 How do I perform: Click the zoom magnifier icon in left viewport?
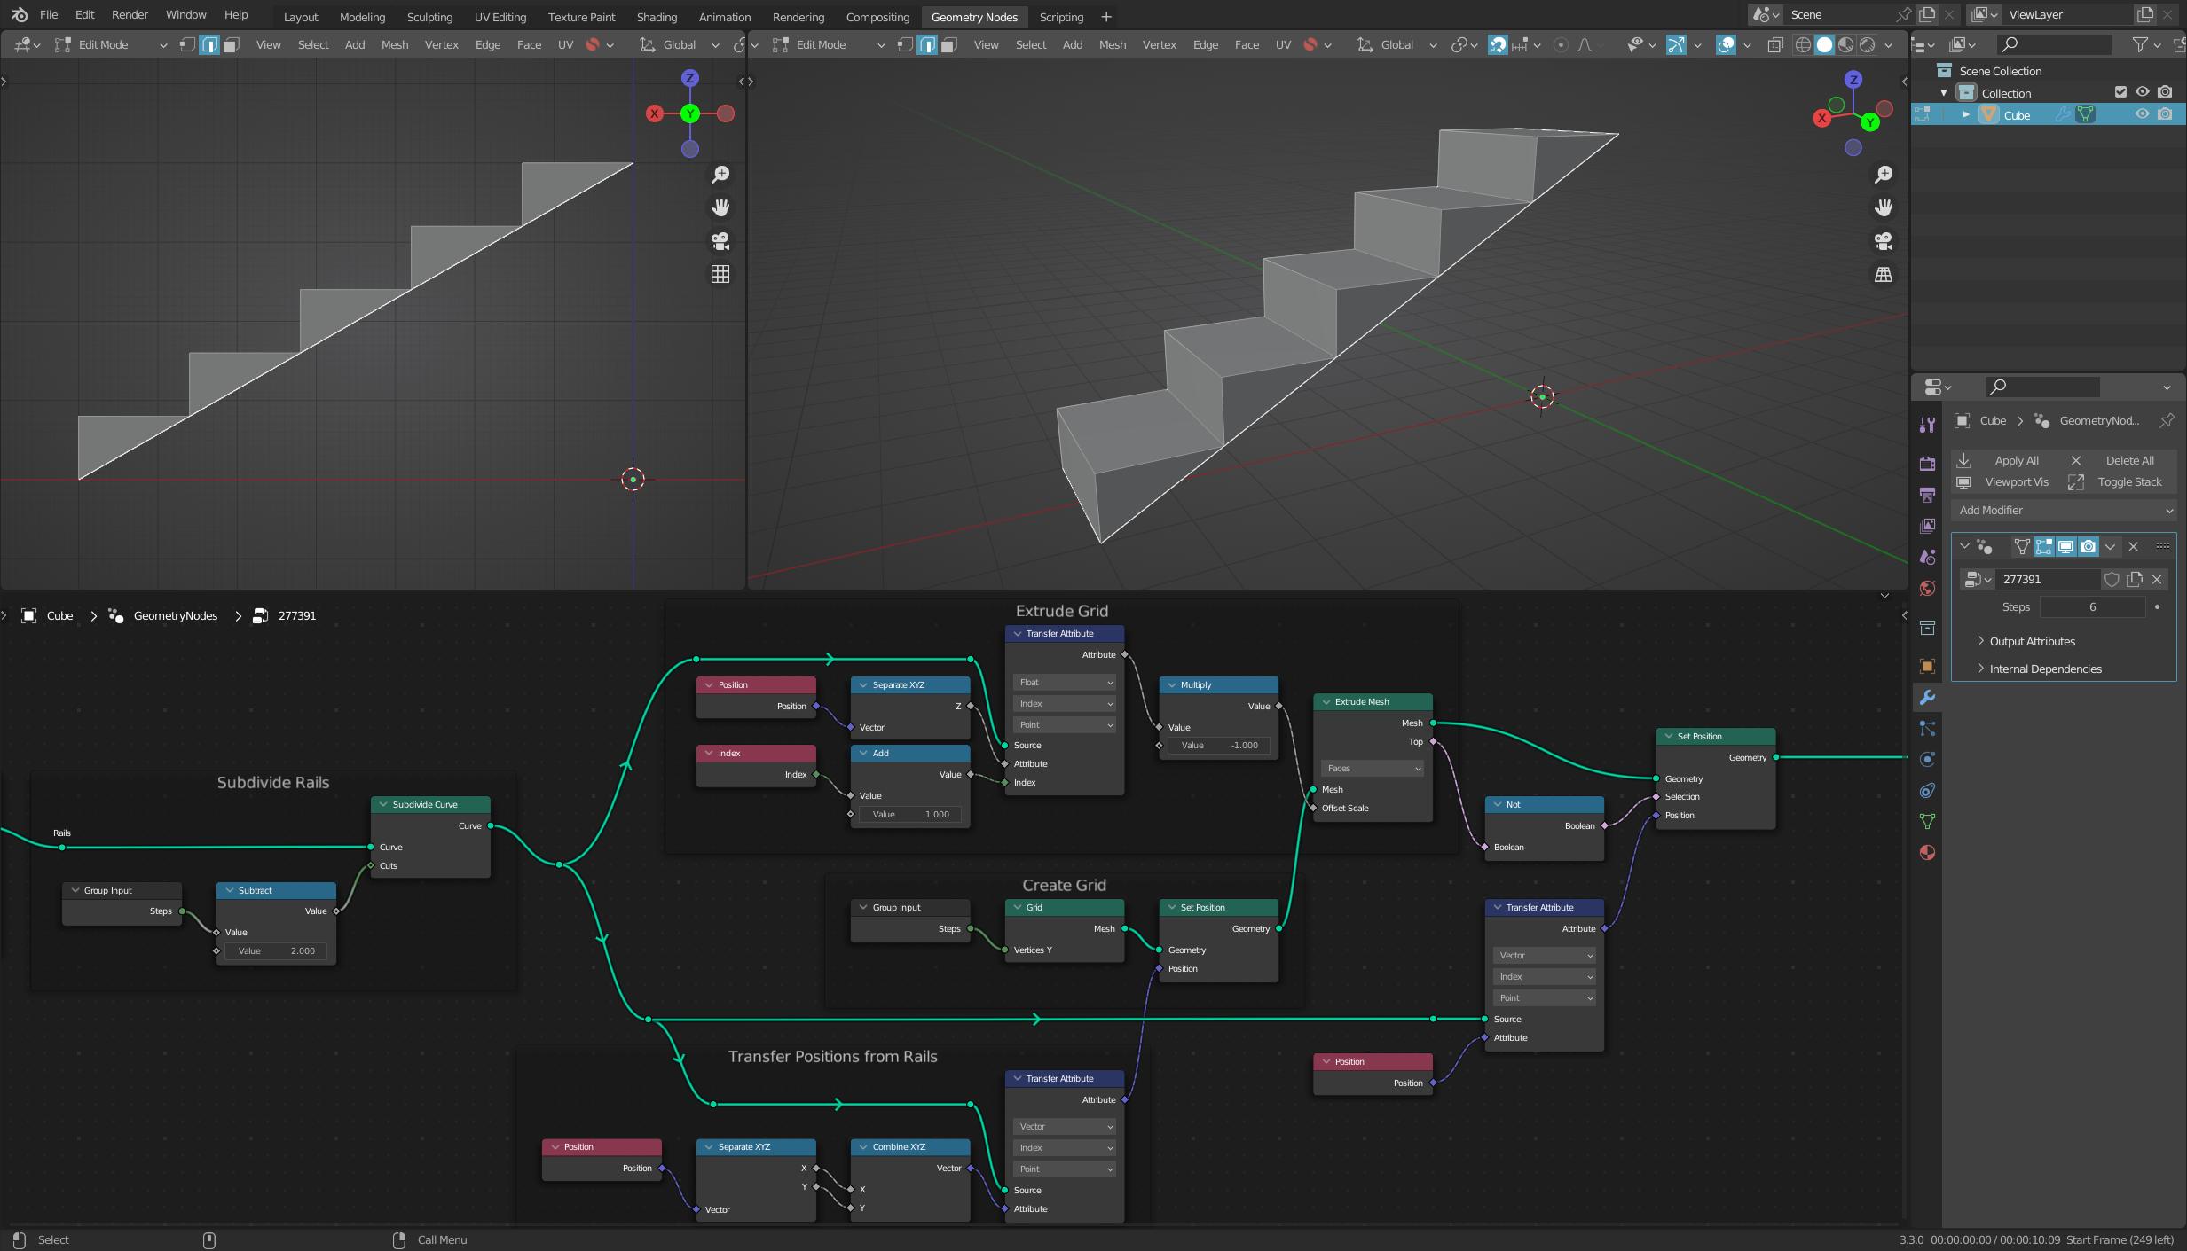(720, 175)
